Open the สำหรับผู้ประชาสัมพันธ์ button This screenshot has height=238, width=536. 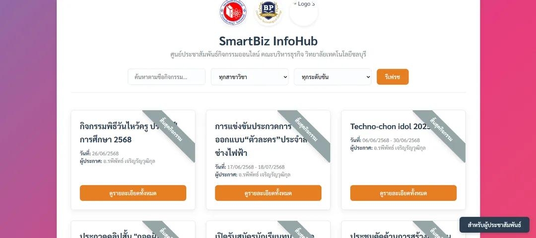(x=494, y=225)
